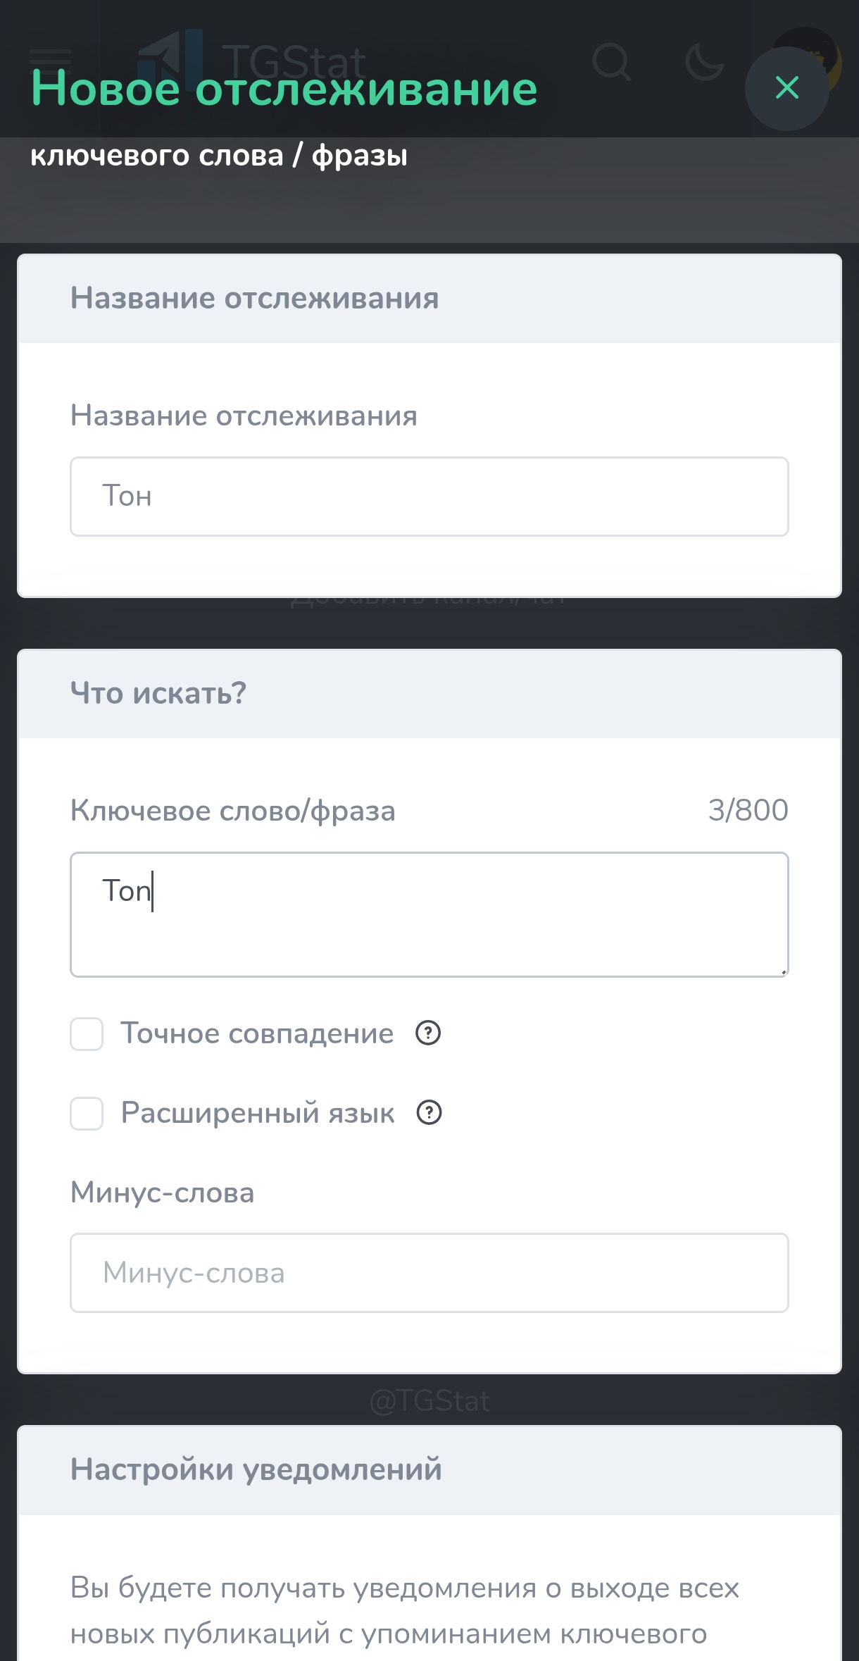The image size is (859, 1661).
Task: View help tooltip next to Точное совпадение
Action: [x=427, y=1034]
